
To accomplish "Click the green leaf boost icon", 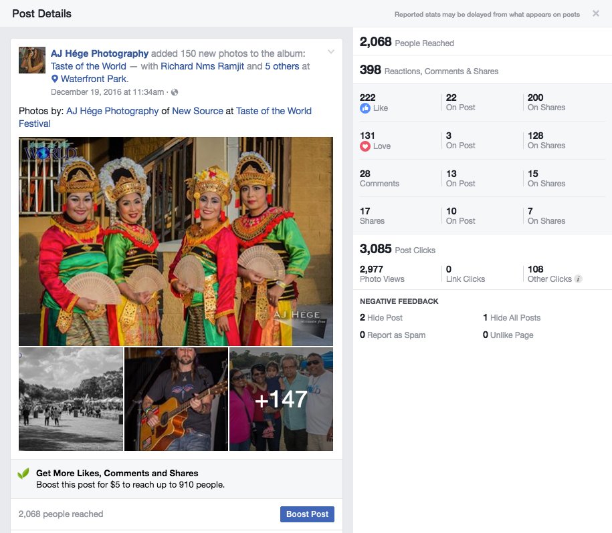I will click(x=23, y=474).
